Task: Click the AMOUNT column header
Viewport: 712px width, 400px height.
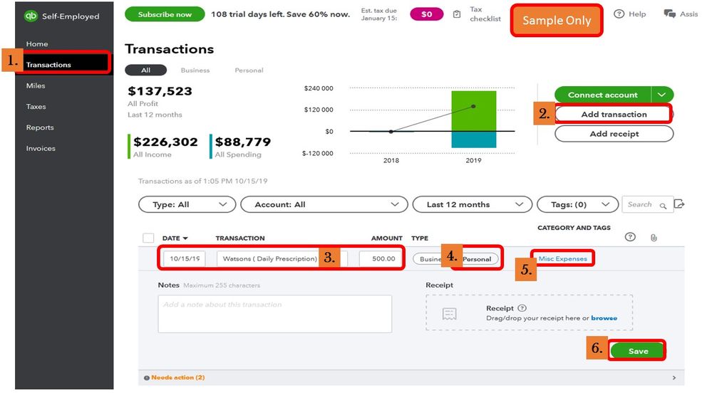Action: [x=387, y=238]
